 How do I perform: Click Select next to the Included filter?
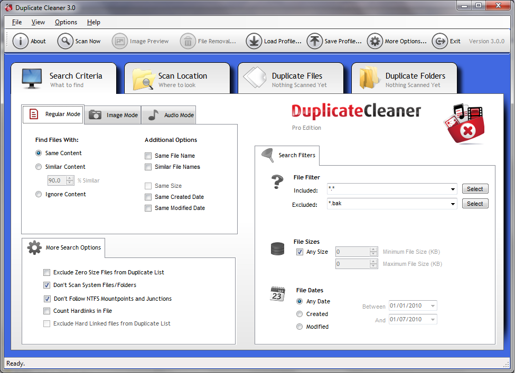474,188
